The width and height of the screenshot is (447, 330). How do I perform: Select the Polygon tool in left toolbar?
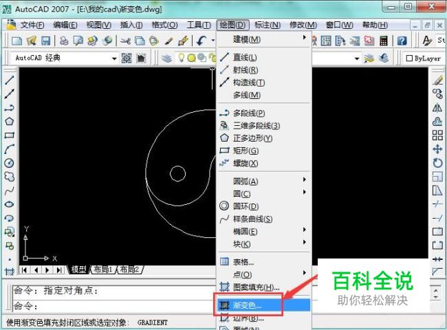coord(10,122)
